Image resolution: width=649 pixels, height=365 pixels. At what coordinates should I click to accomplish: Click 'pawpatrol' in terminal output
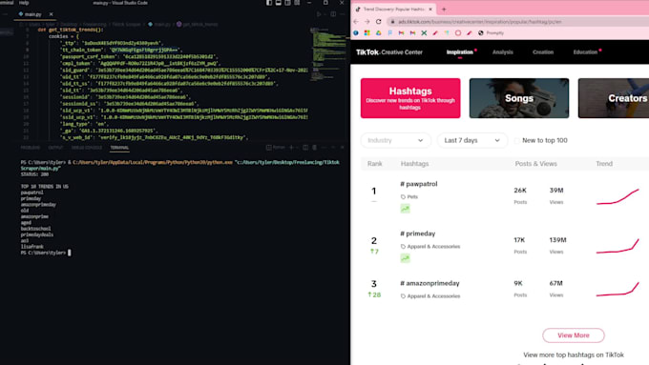[32, 193]
